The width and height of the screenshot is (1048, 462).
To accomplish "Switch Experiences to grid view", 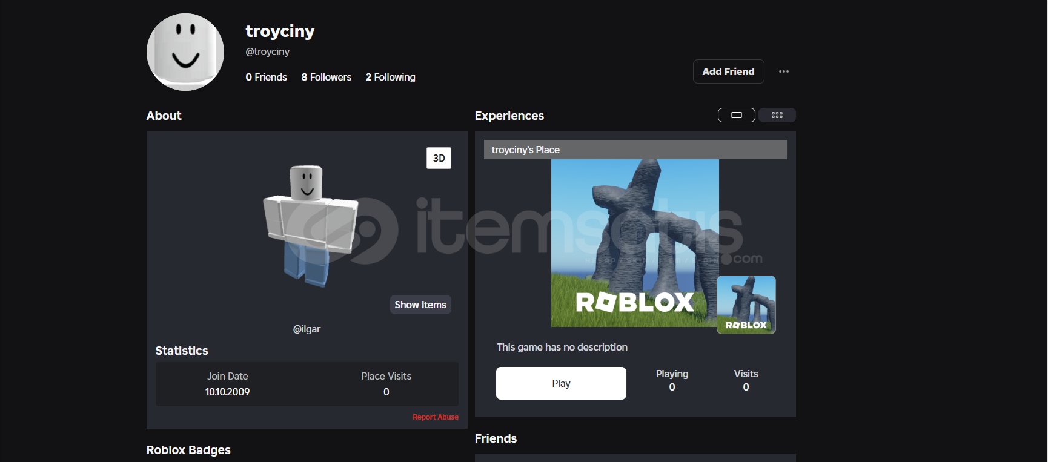I will (777, 115).
